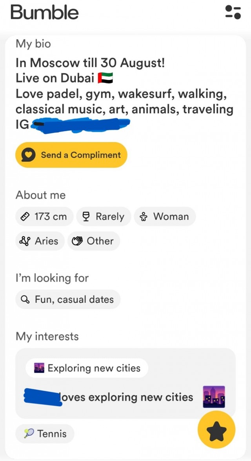Send a Compliment to this profile
251x461 pixels.
(x=71, y=155)
